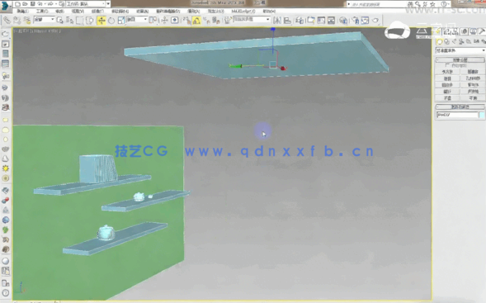
Task: Click the Save File icon in quick access toolbar
Action: coord(32,4)
